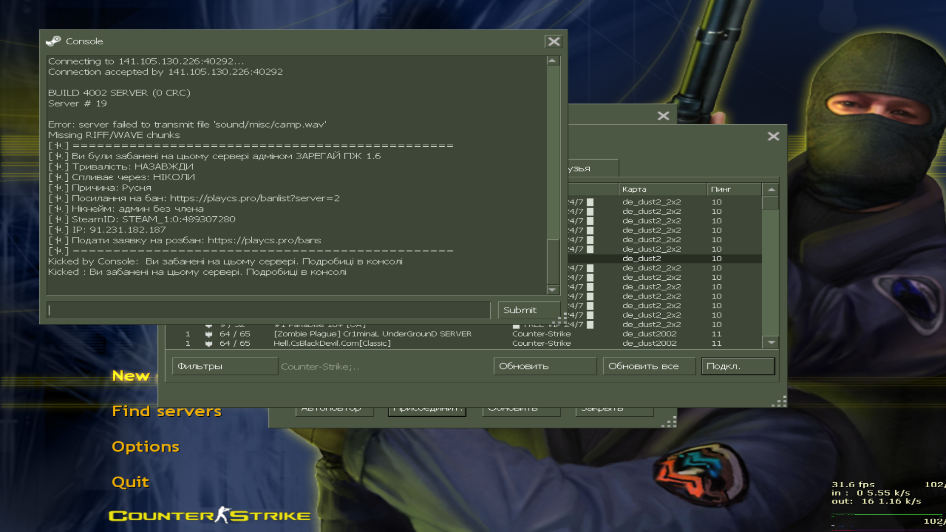Open Options from main menu
The image size is (946, 532).
click(145, 446)
